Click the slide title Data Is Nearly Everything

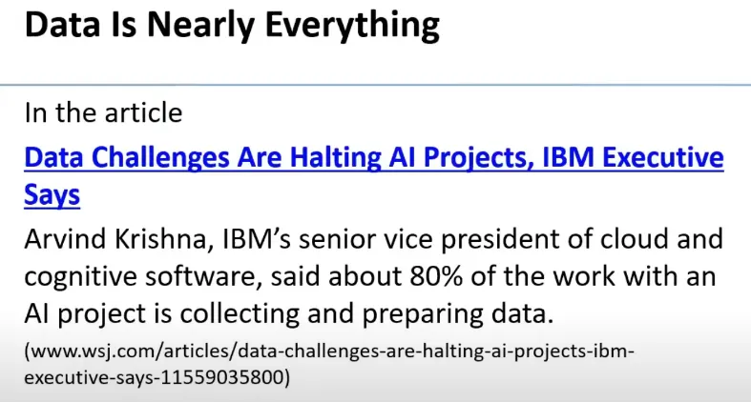[232, 26]
